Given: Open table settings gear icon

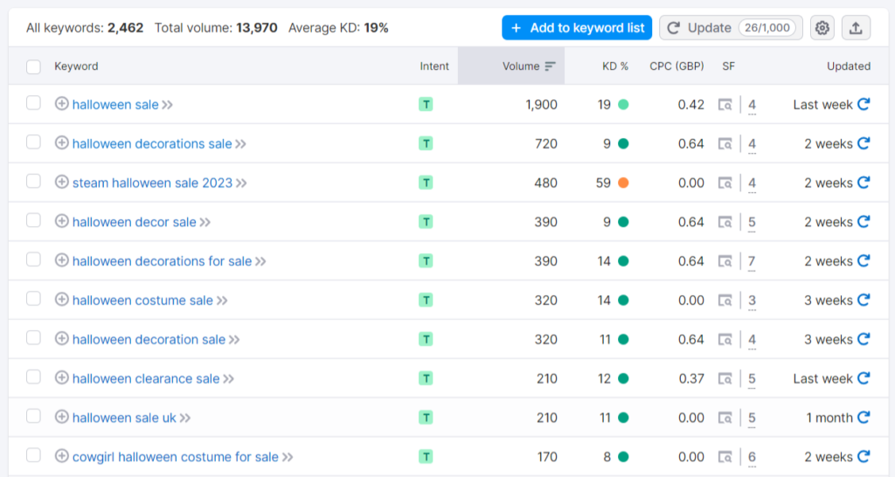Looking at the screenshot, I should pyautogui.click(x=822, y=27).
